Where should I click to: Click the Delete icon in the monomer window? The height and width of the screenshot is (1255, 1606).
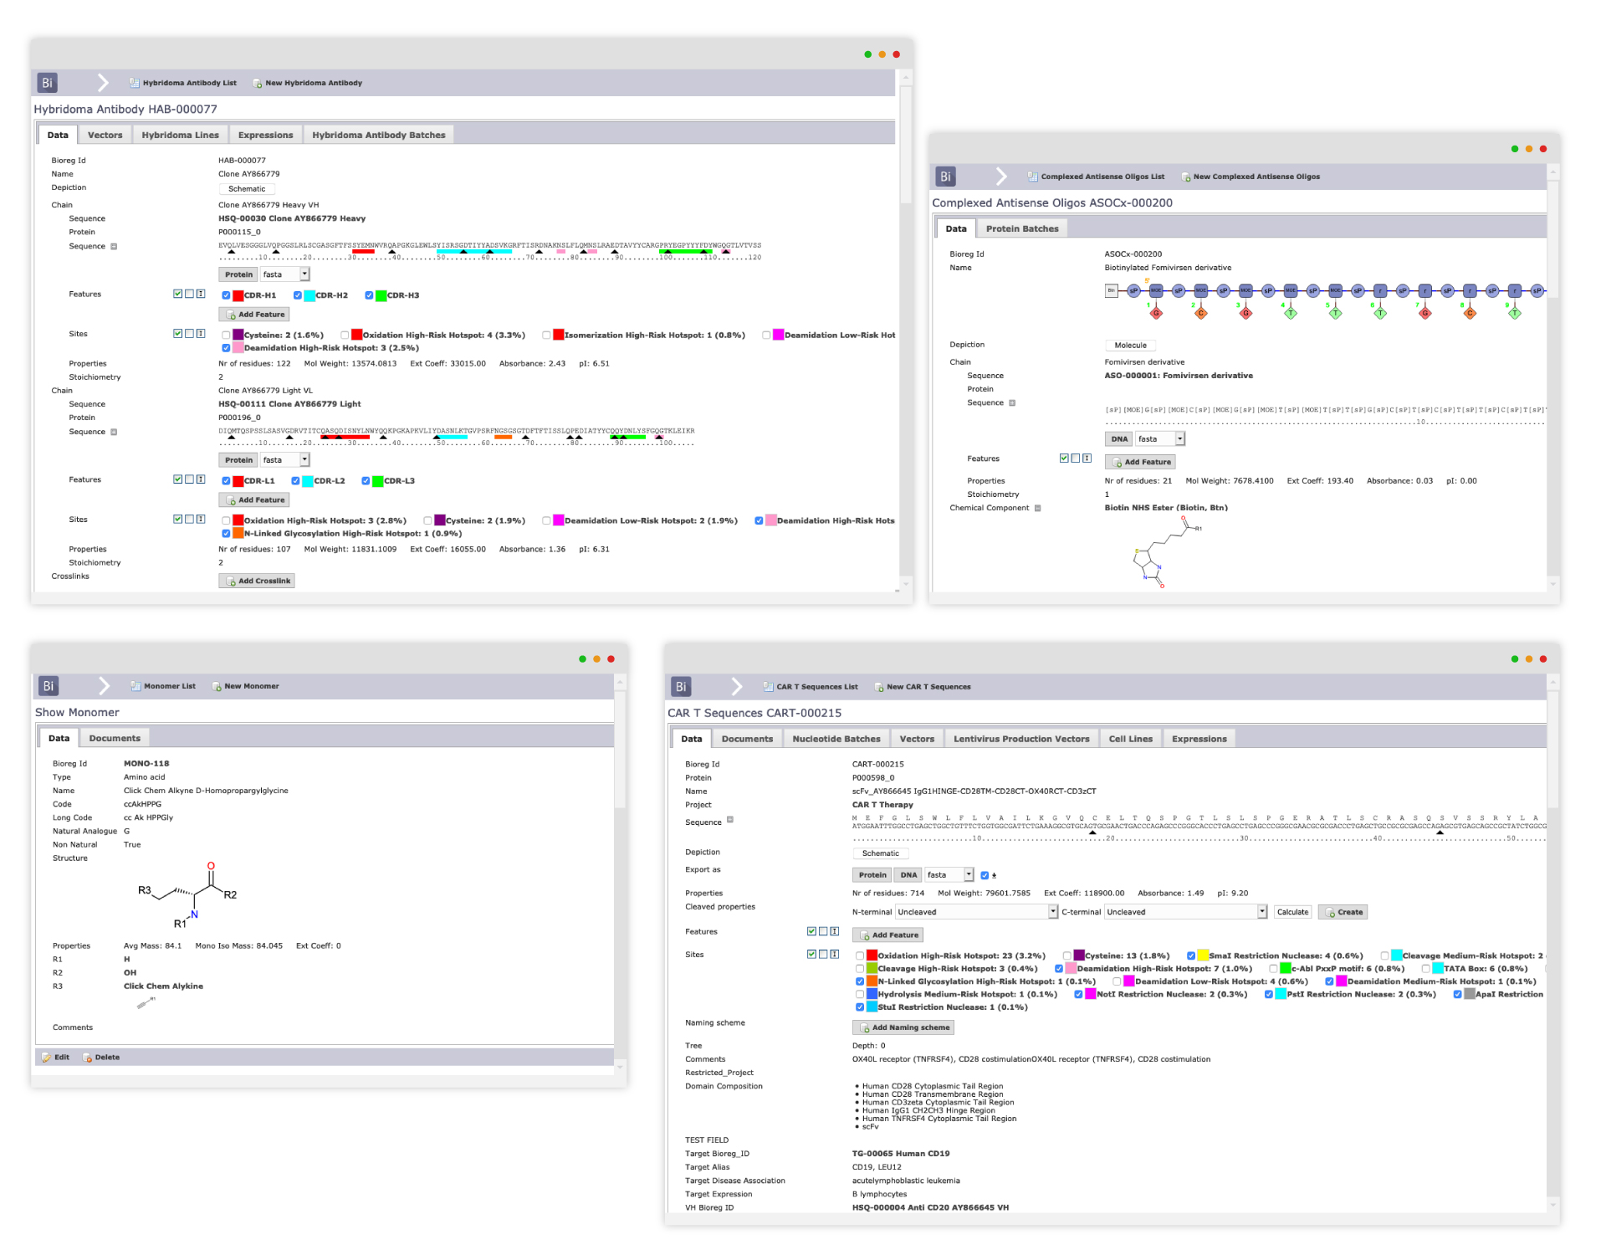89,1057
